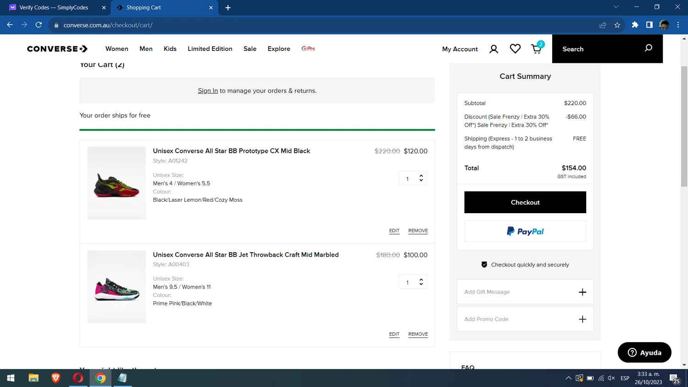Open the Kids menu
Viewport: 688px width, 387px height.
pos(170,49)
